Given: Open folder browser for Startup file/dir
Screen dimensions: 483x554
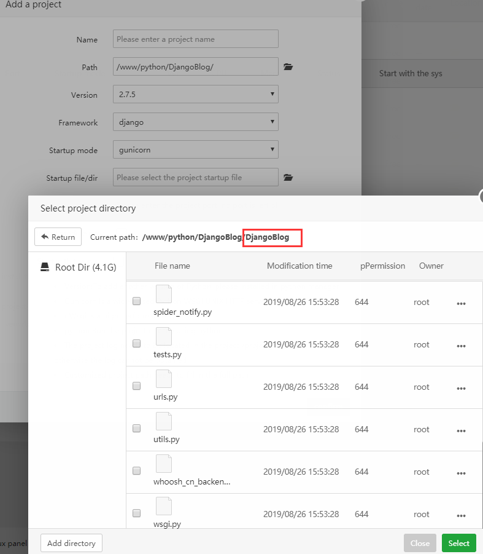Looking at the screenshot, I should point(288,178).
